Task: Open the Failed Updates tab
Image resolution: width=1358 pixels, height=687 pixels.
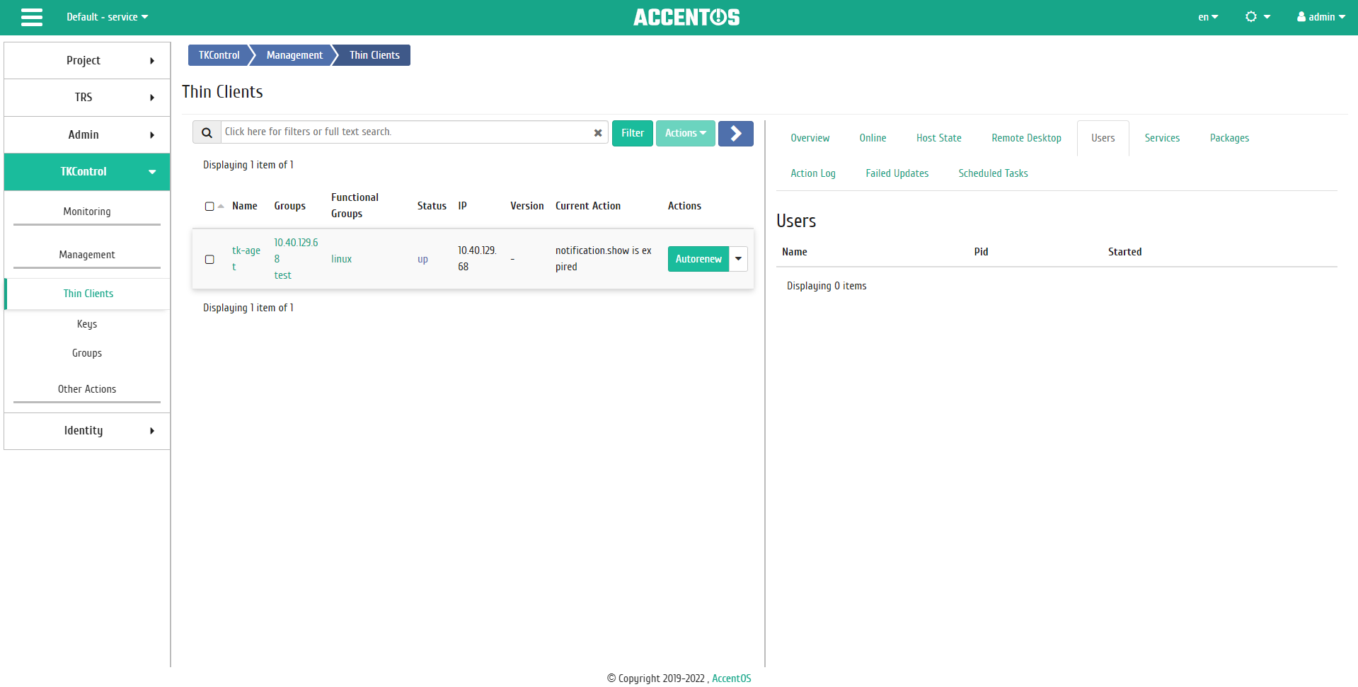Action: pos(897,173)
